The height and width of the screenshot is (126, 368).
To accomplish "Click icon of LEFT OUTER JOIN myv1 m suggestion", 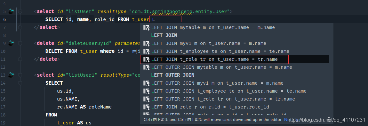I will (147, 83).
